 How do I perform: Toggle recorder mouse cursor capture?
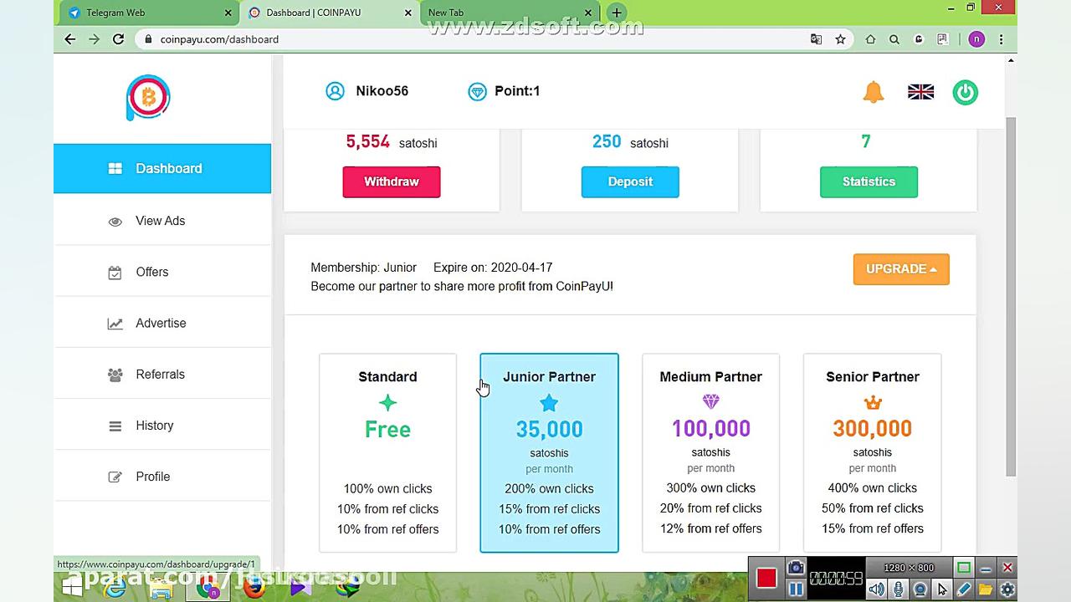[942, 589]
